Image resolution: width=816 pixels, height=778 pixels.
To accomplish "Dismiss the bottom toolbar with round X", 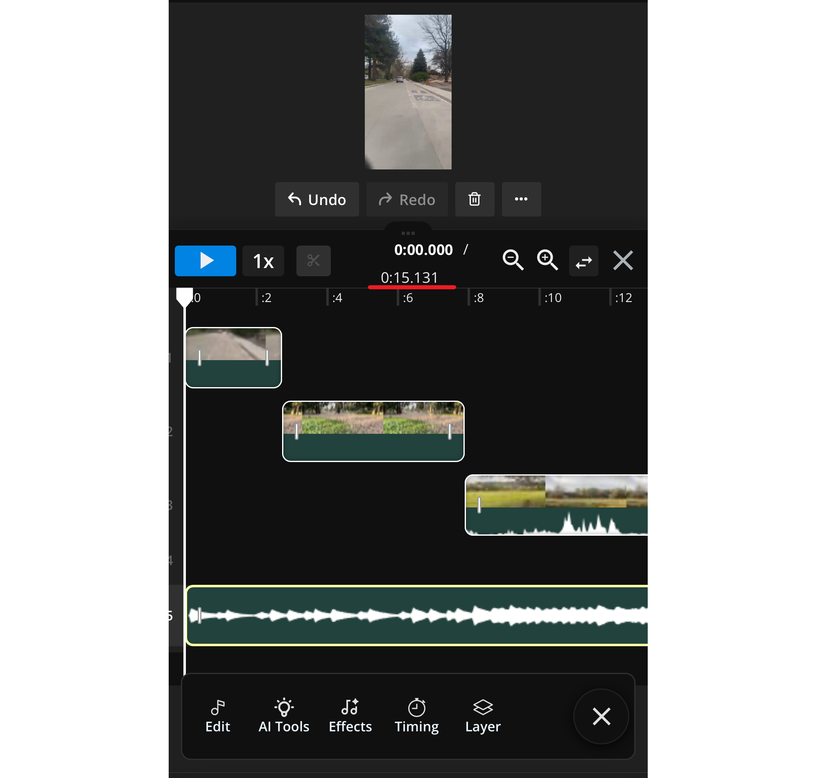I will click(x=601, y=716).
